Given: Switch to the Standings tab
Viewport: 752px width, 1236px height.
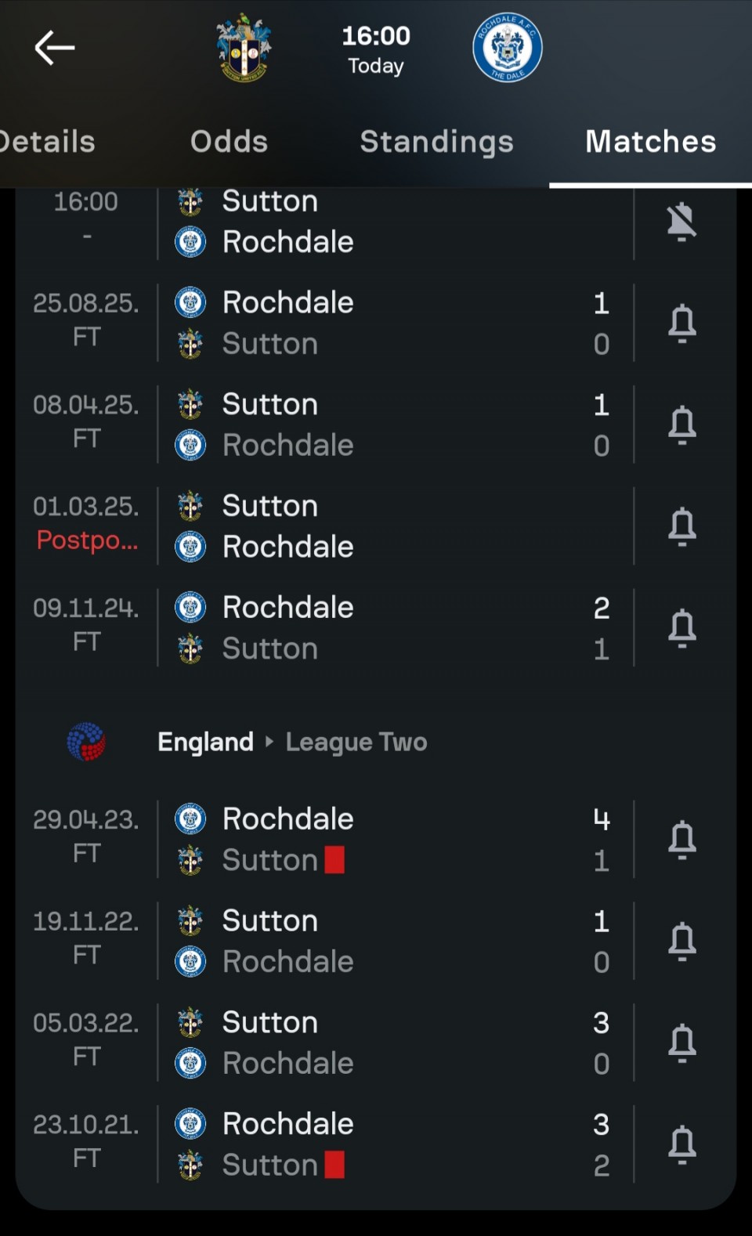Looking at the screenshot, I should tap(436, 142).
